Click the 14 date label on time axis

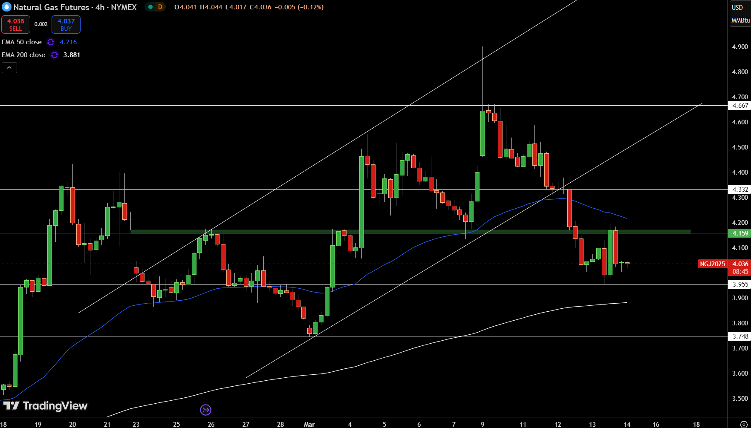[627, 424]
